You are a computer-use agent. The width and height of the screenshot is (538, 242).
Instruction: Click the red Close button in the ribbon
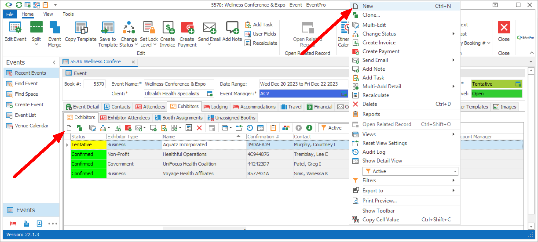[504, 32]
